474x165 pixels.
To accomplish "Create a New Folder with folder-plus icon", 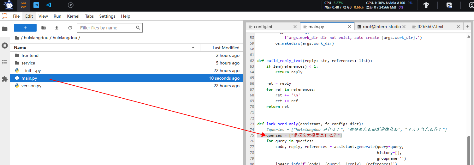I will pyautogui.click(x=44, y=28).
